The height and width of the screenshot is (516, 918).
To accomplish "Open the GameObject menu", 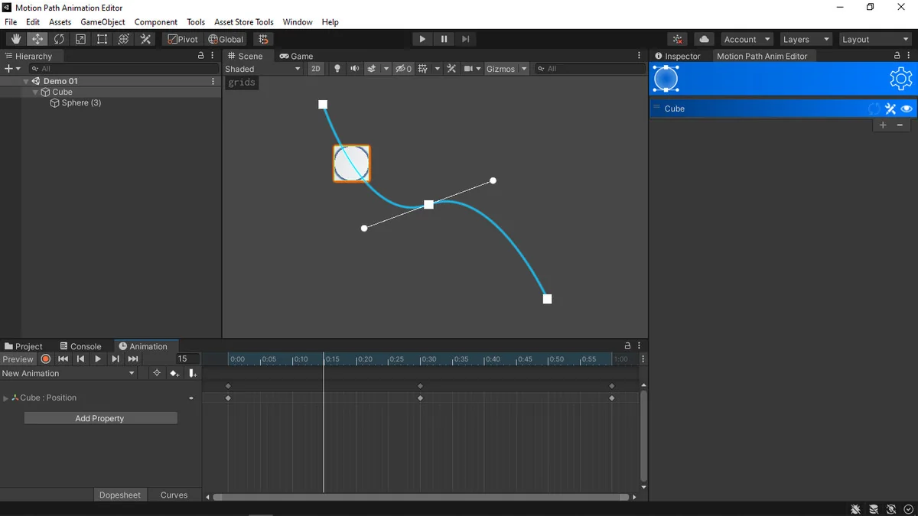I will tap(103, 21).
